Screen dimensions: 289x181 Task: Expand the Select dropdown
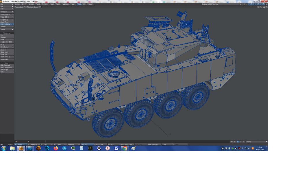(7, 29)
